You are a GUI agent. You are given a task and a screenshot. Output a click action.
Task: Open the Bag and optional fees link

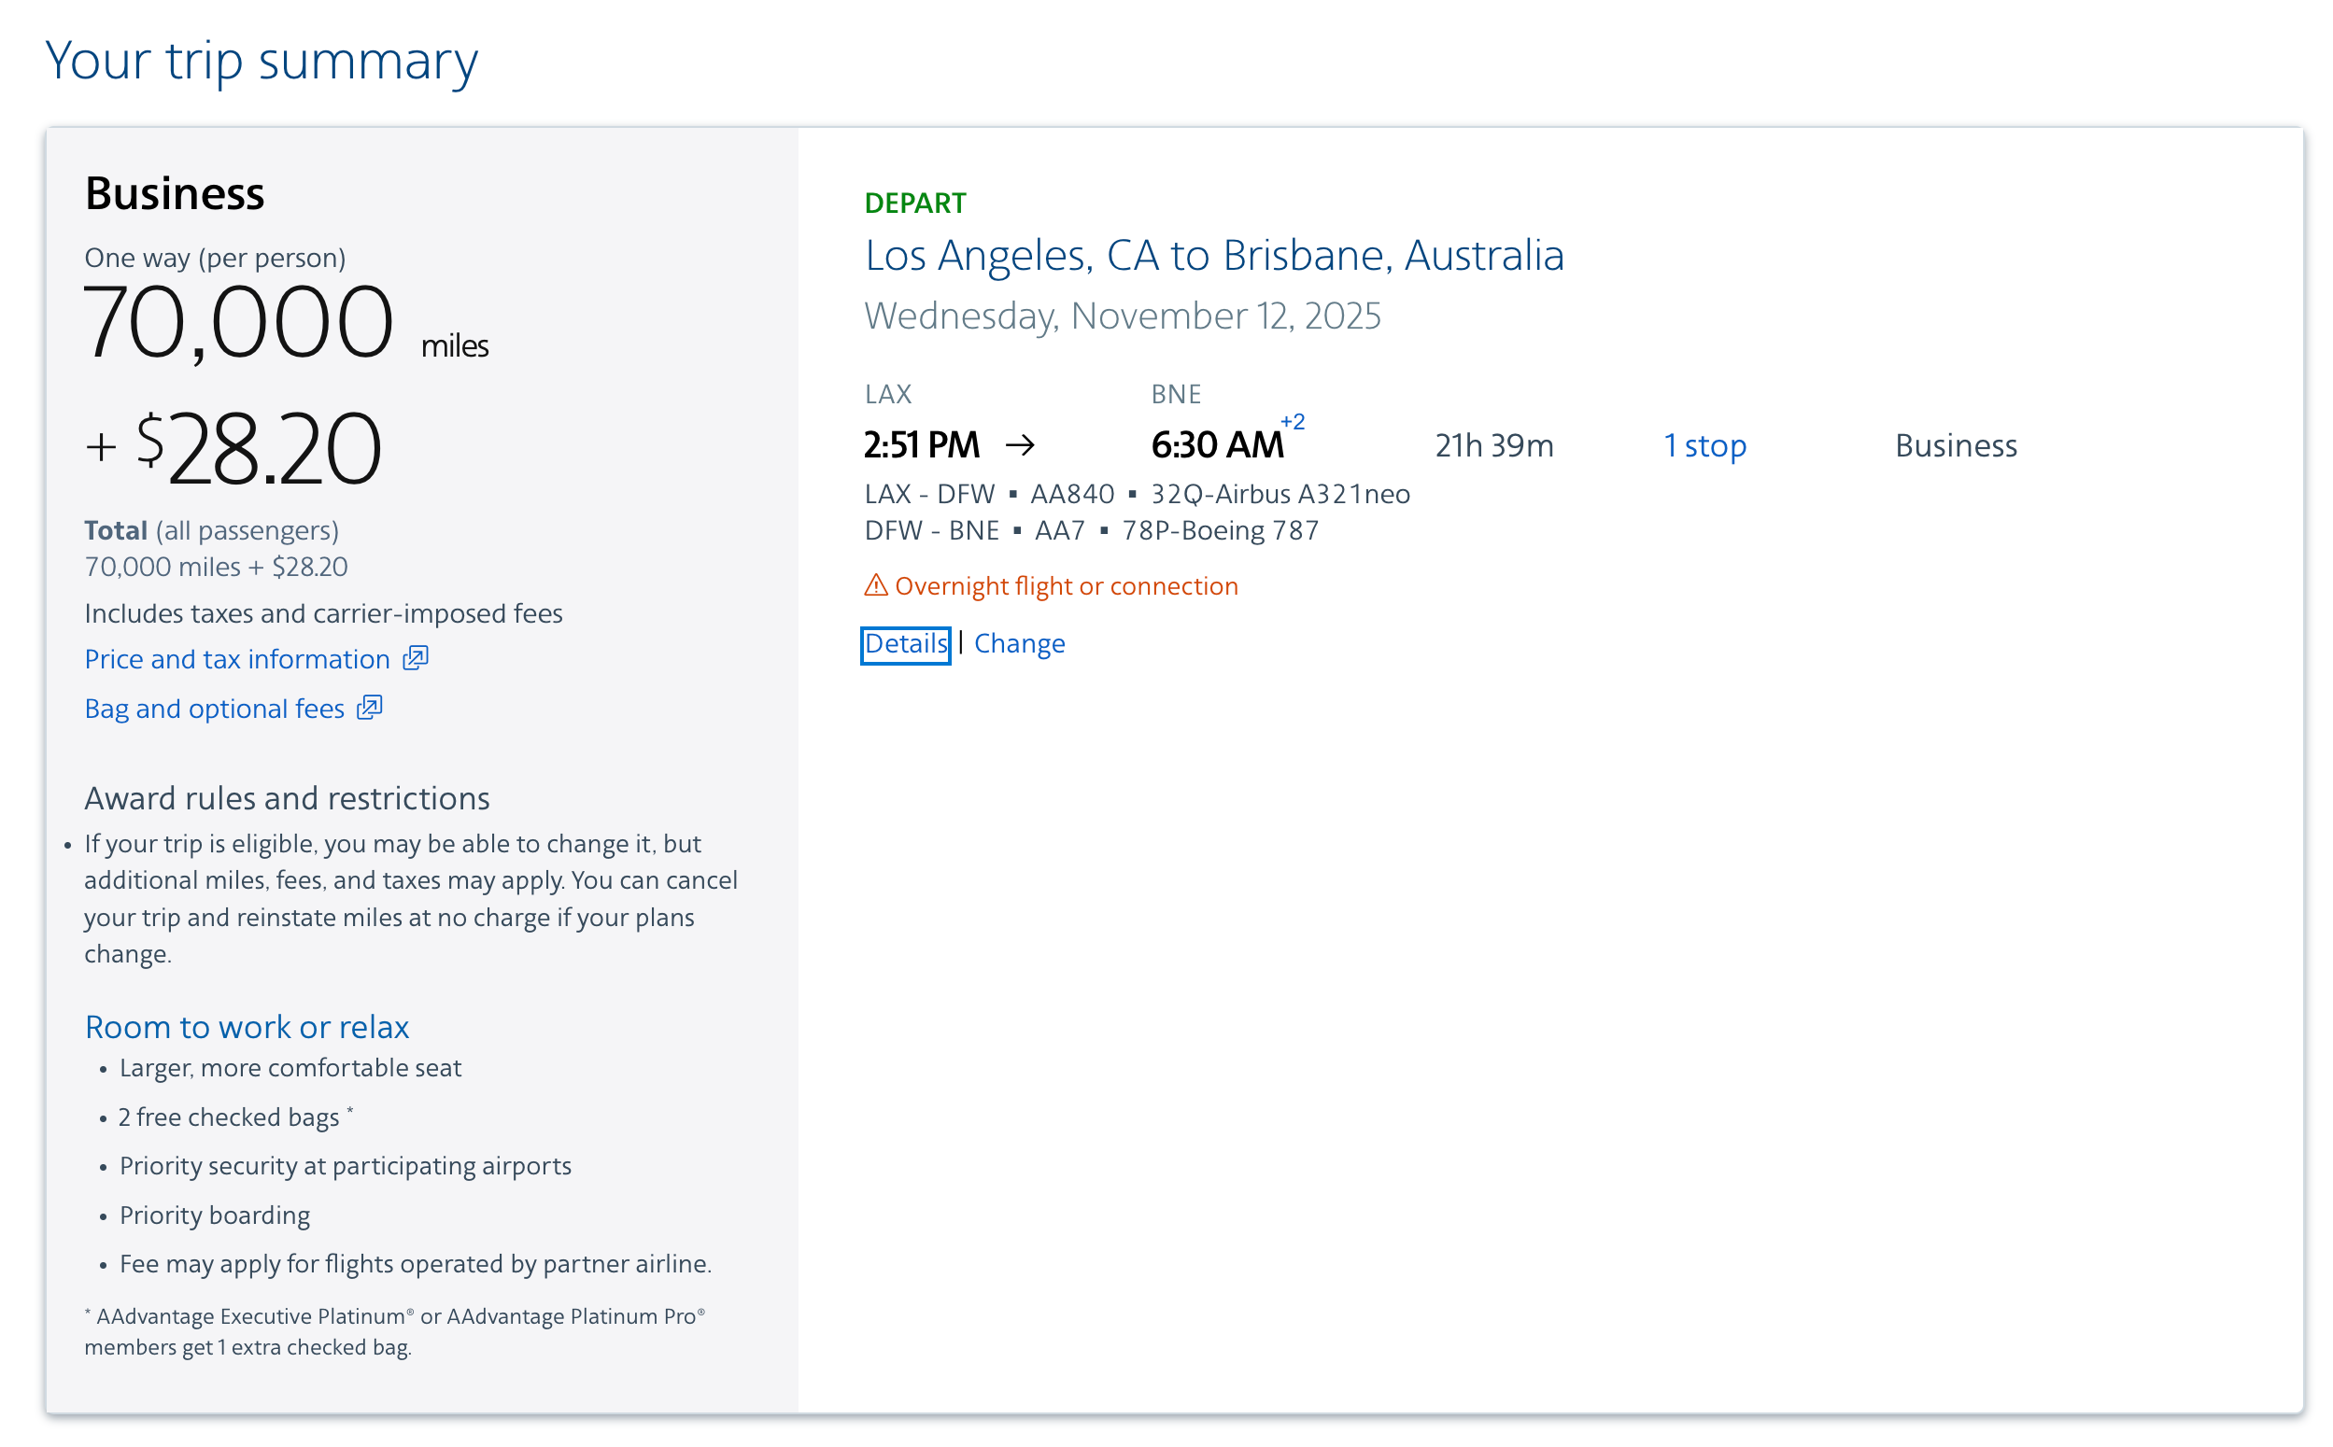pos(214,709)
